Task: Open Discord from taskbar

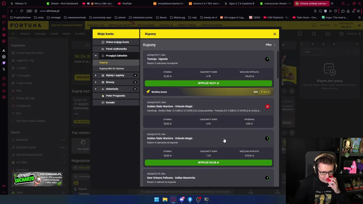Action: 182,199
